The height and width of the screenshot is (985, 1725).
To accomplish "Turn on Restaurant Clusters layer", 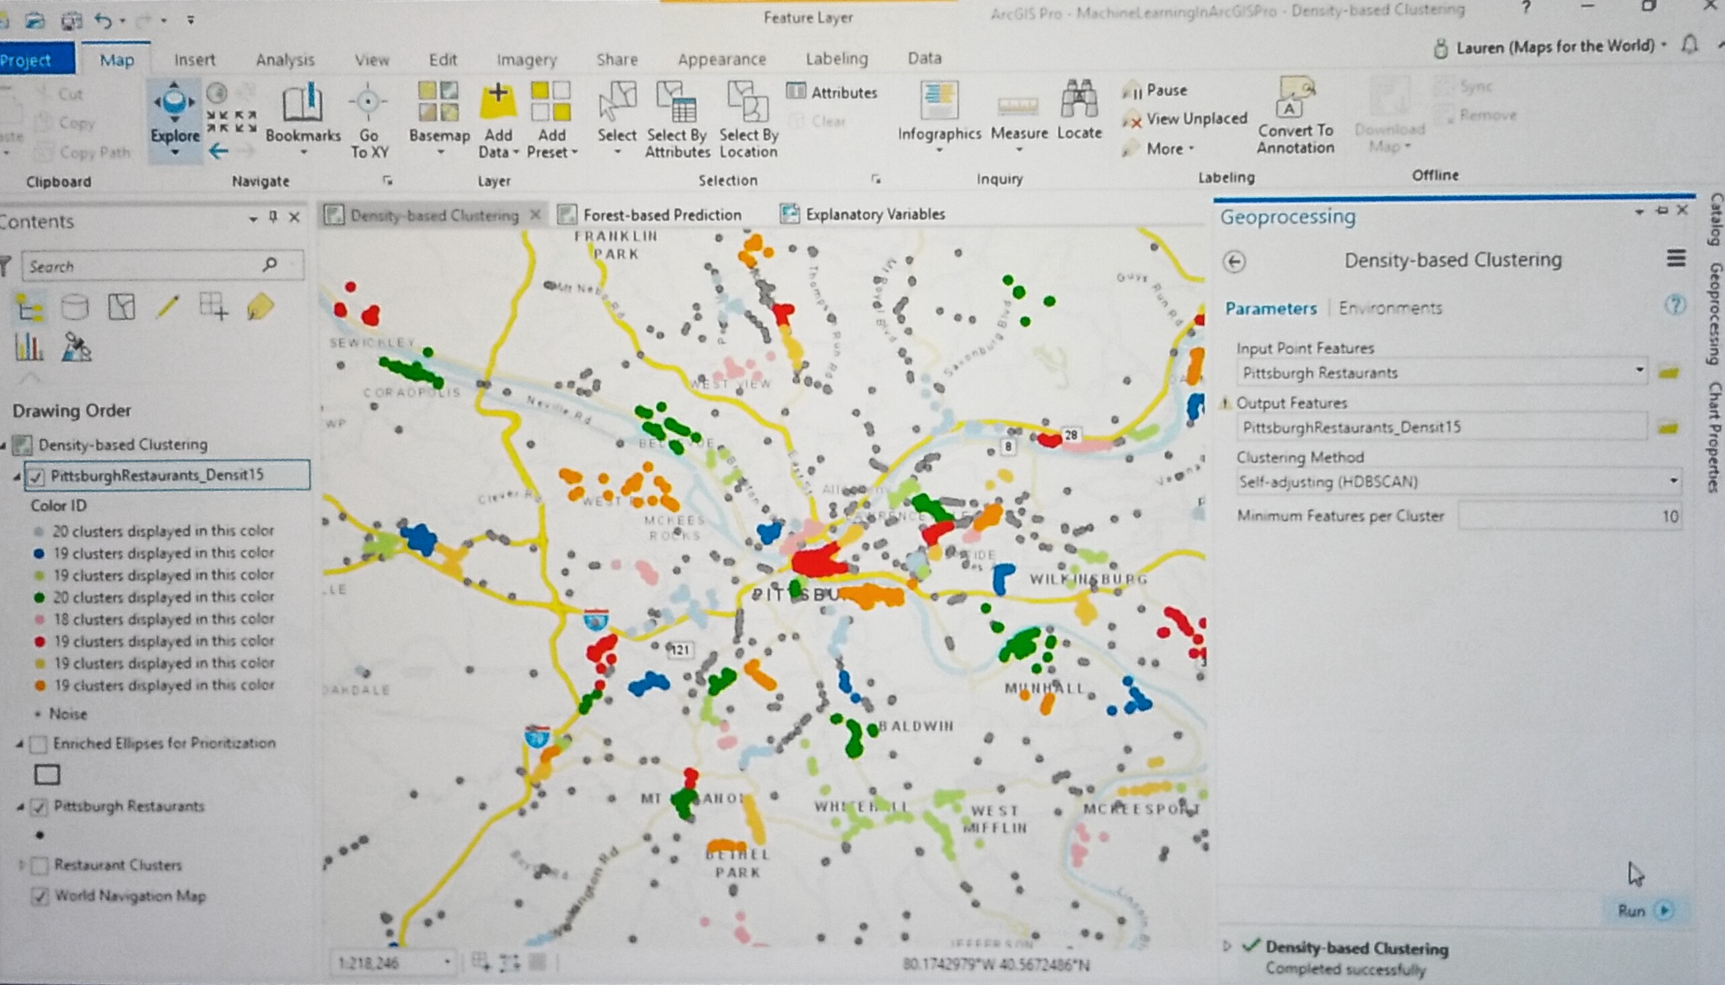I will coord(39,865).
